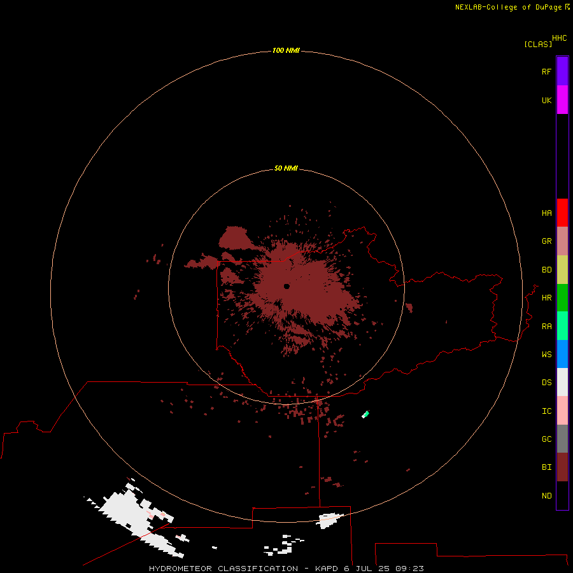Viewport: 573px width, 573px height.
Task: Click the DS legend label
Action: coord(546,383)
